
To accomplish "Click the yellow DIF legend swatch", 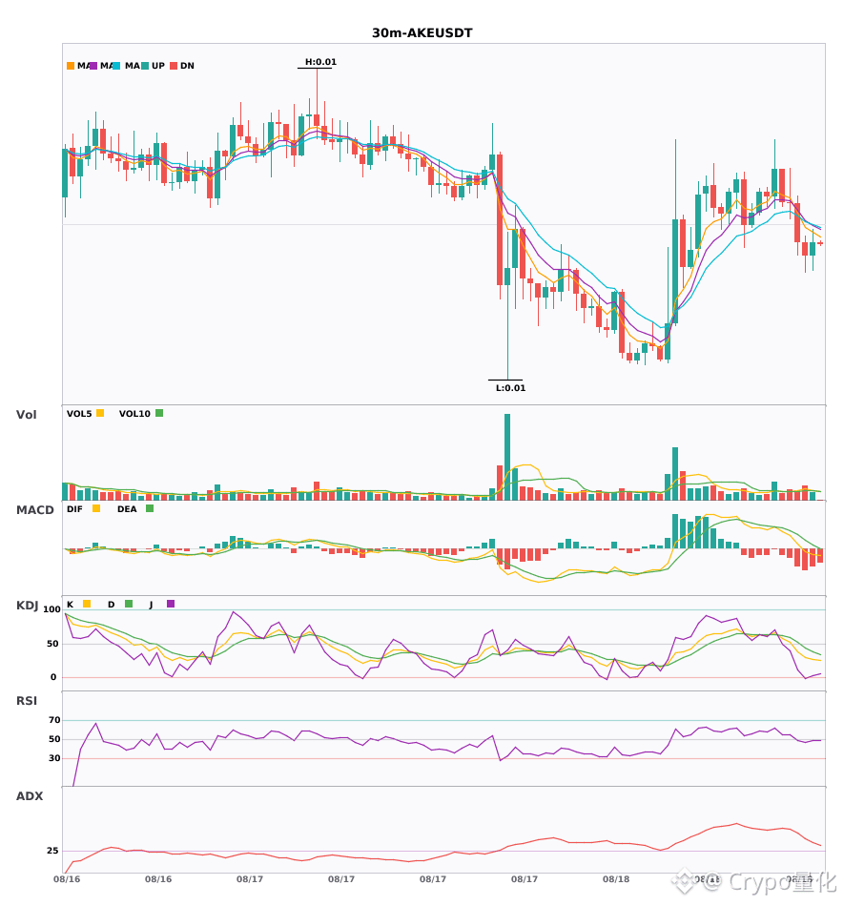I will pos(96,508).
